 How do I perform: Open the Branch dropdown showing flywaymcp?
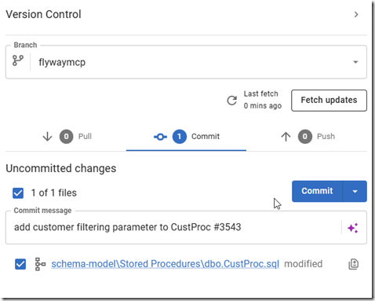pos(186,62)
